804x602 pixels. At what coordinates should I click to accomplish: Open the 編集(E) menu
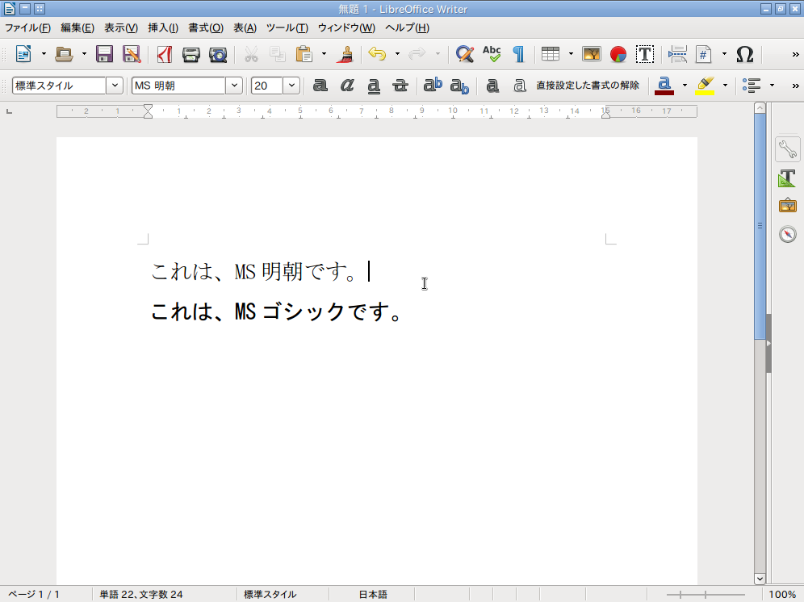click(77, 27)
